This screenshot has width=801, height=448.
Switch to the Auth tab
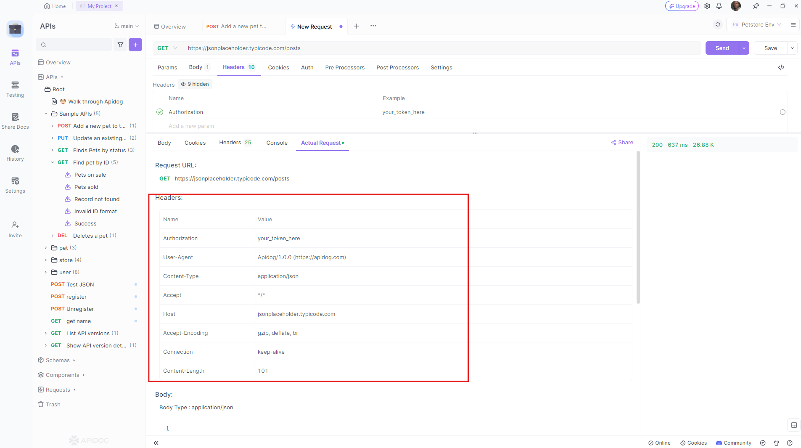click(x=307, y=67)
